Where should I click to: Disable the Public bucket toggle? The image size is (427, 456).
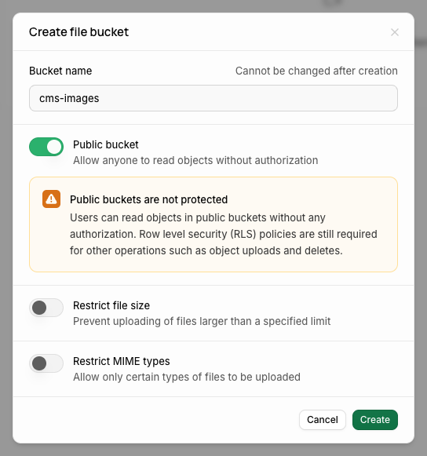(46, 147)
